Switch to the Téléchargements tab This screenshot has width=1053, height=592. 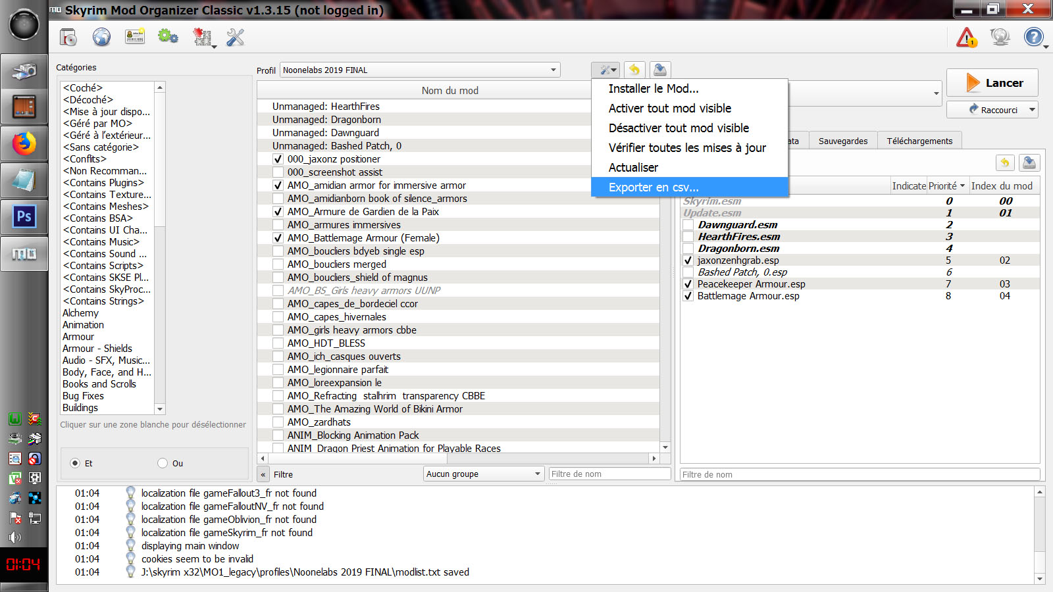(x=919, y=141)
